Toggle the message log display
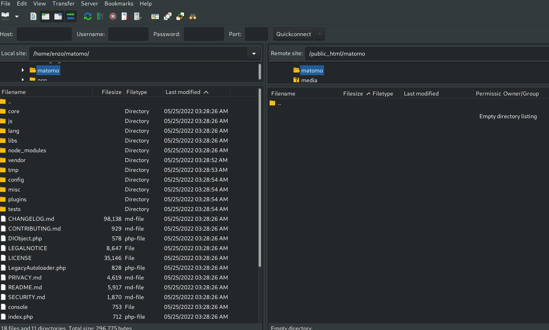The image size is (549, 330). (x=33, y=16)
